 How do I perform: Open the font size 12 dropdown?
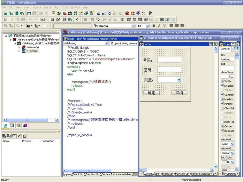148,26
